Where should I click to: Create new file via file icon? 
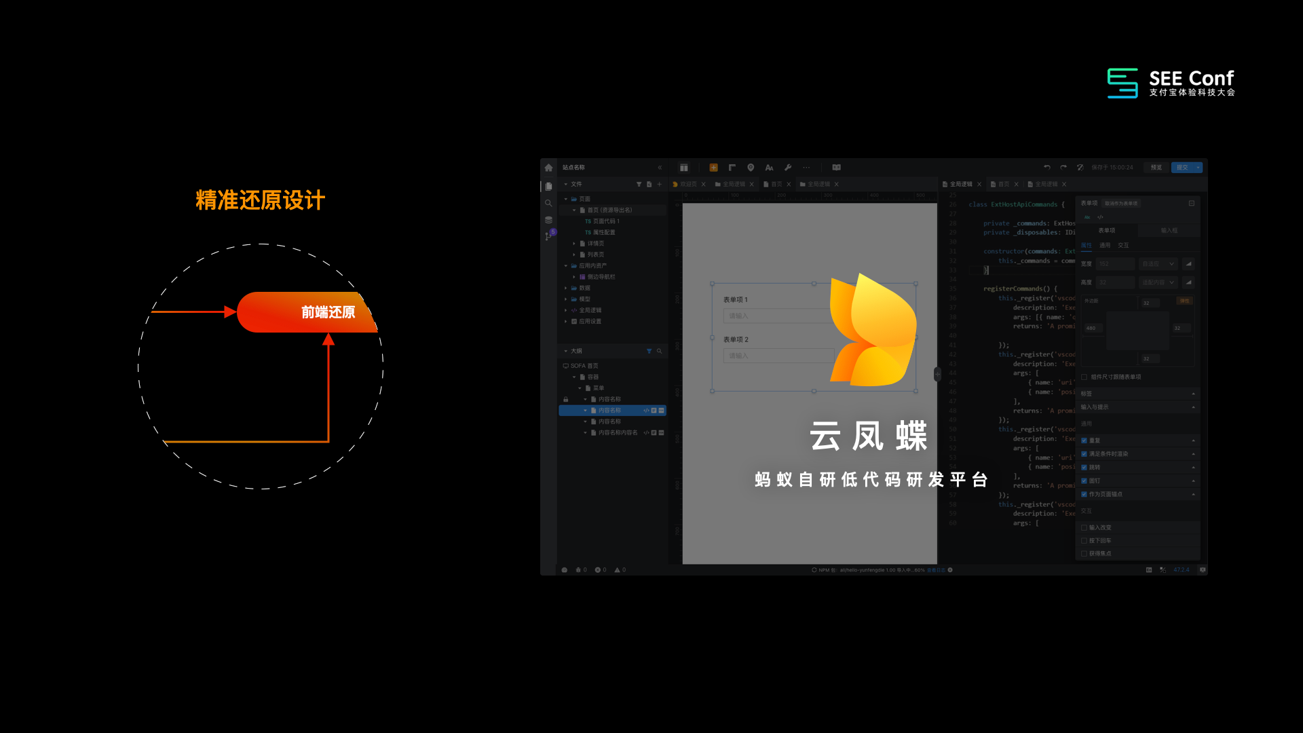(x=649, y=185)
